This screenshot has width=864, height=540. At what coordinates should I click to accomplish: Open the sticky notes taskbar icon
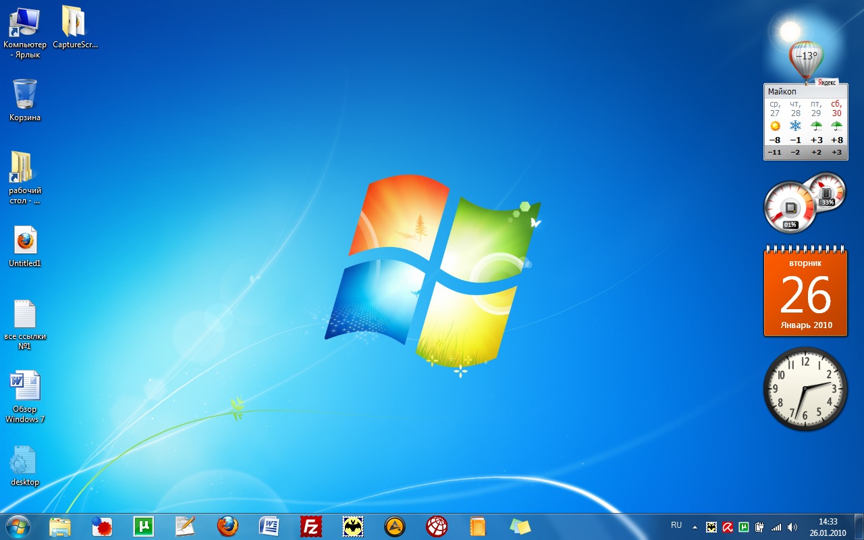click(x=520, y=526)
